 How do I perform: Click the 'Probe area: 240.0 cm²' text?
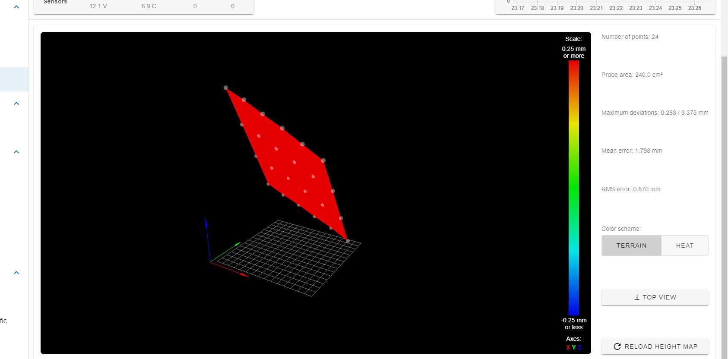(632, 75)
